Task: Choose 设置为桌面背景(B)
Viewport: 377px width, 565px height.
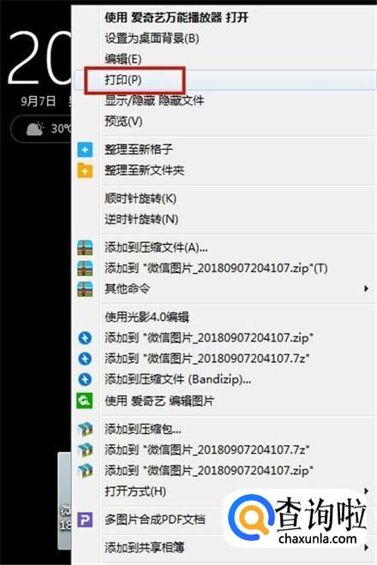Action: [152, 39]
